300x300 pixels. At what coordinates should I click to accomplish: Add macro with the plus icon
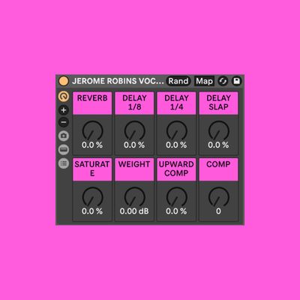pyautogui.click(x=64, y=109)
